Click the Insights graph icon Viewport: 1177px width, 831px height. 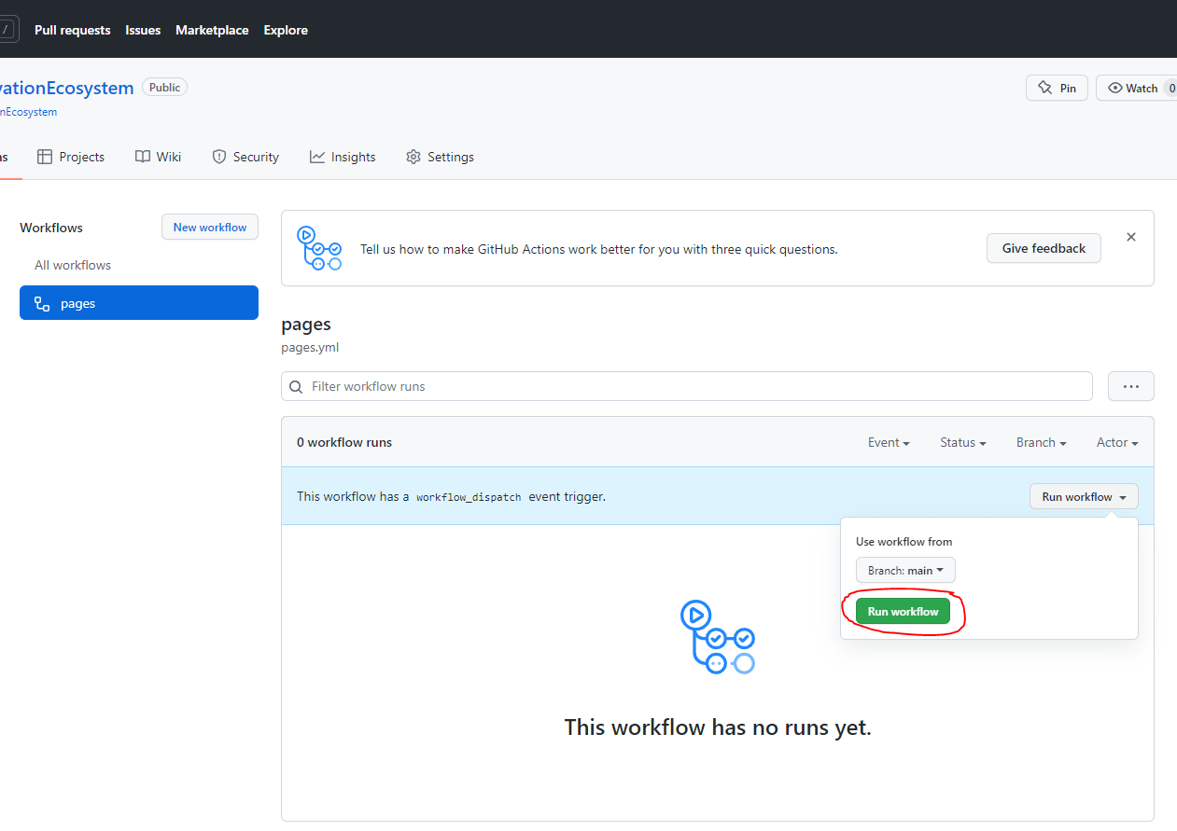click(317, 157)
